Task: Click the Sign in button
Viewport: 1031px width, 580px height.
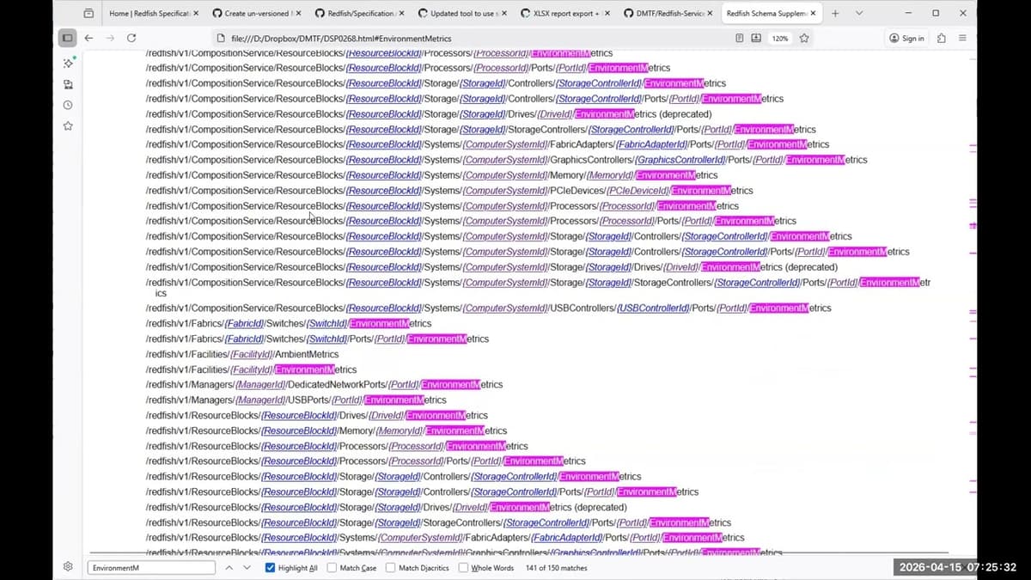Action: [907, 38]
